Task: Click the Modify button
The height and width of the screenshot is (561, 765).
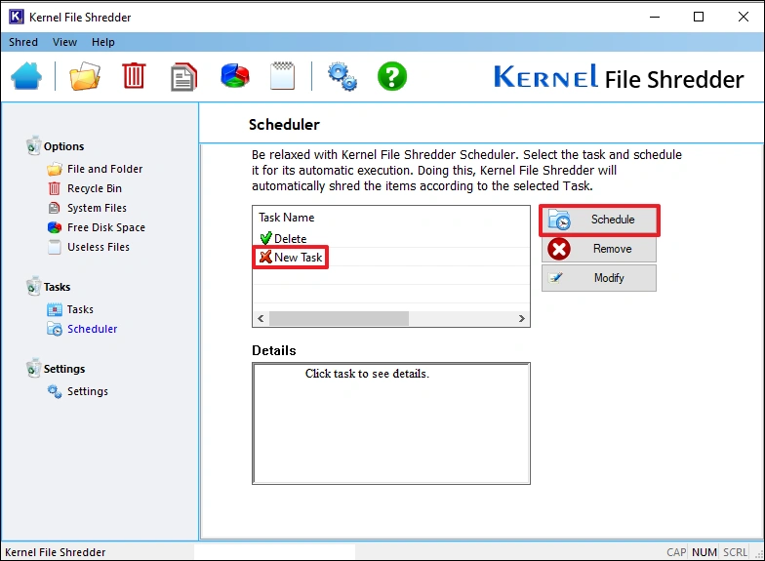Action: pos(599,278)
